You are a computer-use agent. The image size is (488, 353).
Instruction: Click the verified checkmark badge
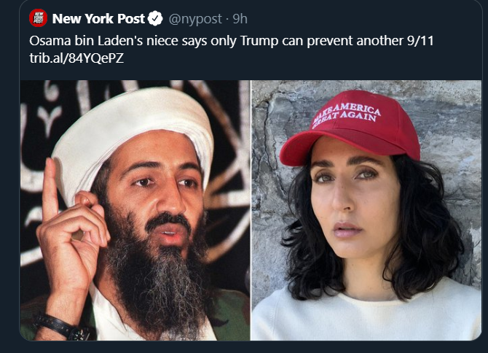coord(155,18)
